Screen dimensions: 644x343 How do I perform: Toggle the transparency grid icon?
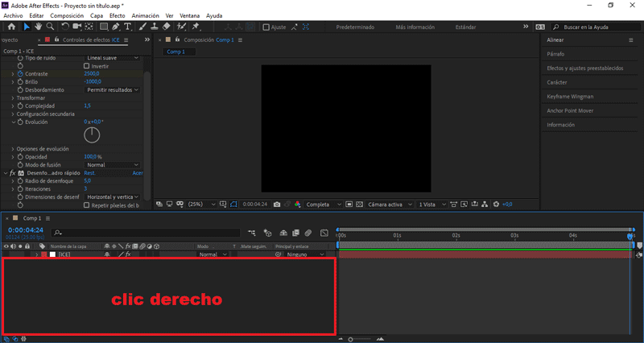[359, 205]
